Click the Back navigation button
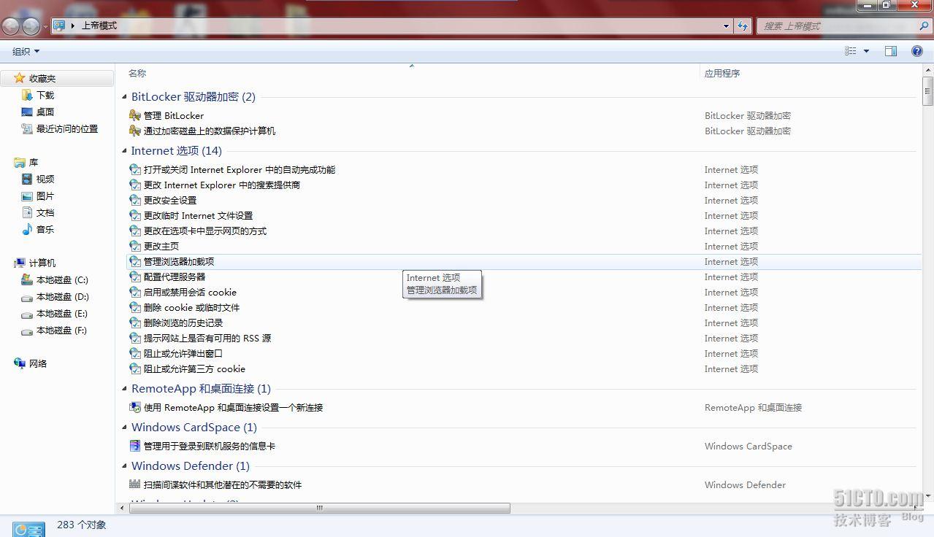The height and width of the screenshot is (537, 934). pos(11,26)
